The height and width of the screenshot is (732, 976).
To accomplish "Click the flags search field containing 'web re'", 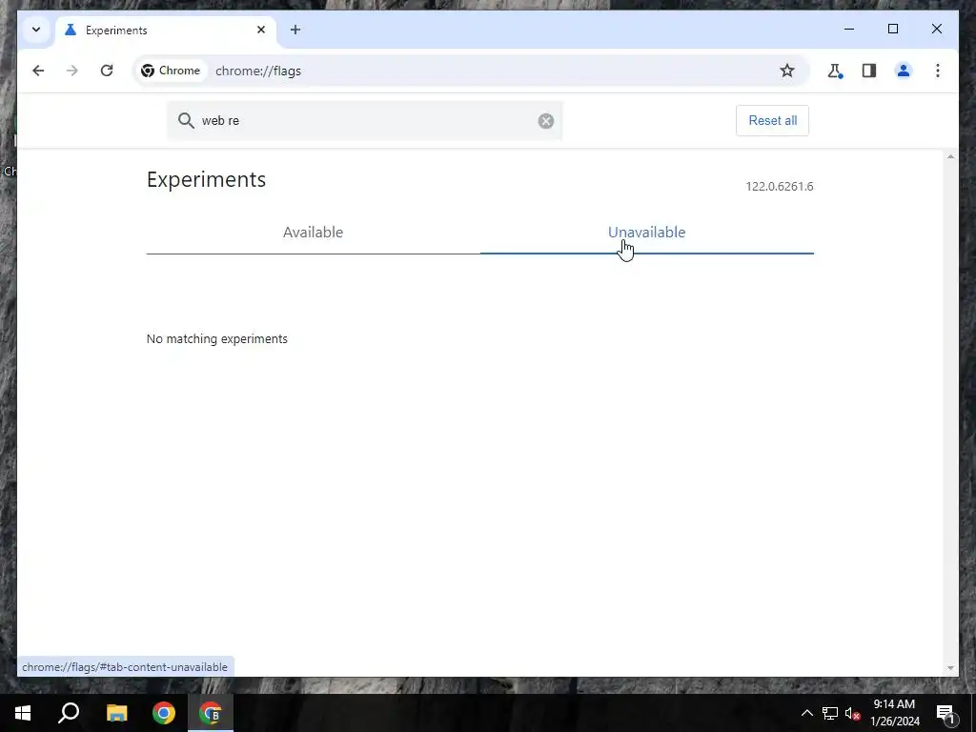I will pos(365,121).
